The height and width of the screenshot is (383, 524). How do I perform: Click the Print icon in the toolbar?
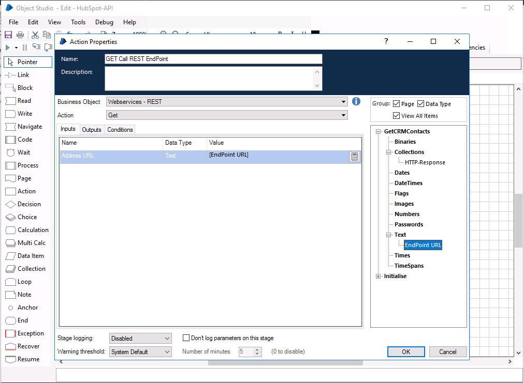tap(20, 35)
